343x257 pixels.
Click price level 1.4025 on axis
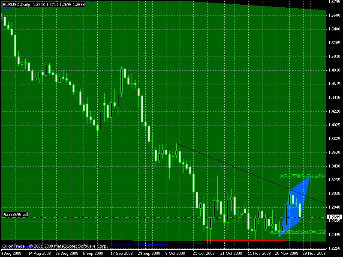click(334, 125)
